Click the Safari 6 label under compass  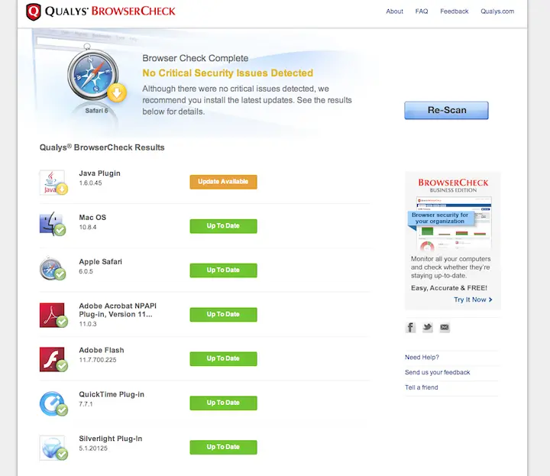[96, 111]
